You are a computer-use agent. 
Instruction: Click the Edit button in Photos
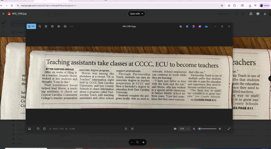click(x=31, y=26)
